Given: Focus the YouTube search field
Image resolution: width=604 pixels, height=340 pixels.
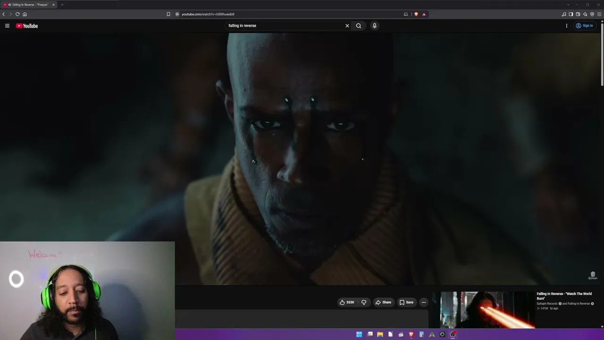Looking at the screenshot, I should point(285,25).
